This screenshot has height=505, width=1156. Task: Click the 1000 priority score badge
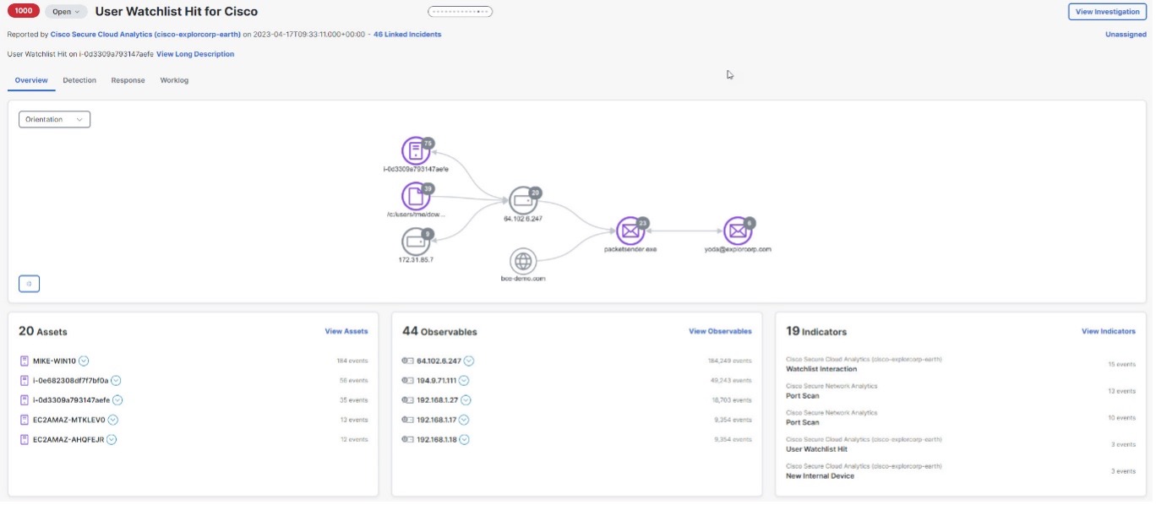pyautogui.click(x=23, y=12)
